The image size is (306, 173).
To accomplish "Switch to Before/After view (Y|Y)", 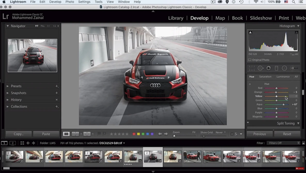I will (87, 134).
